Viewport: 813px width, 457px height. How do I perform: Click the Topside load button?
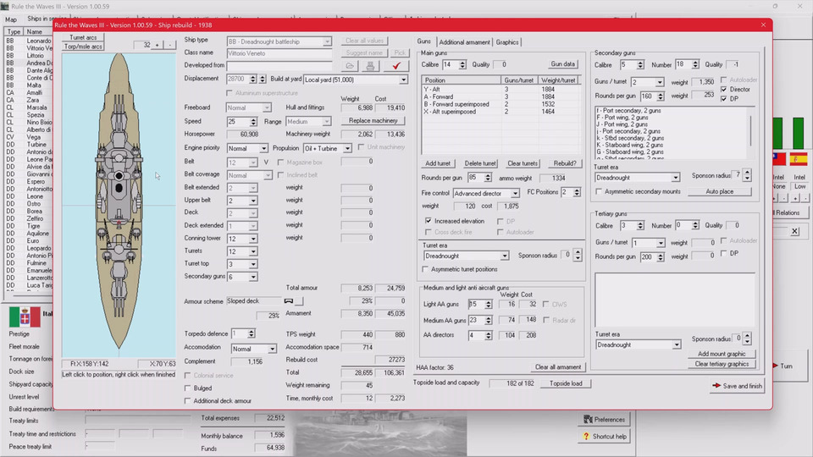click(566, 383)
